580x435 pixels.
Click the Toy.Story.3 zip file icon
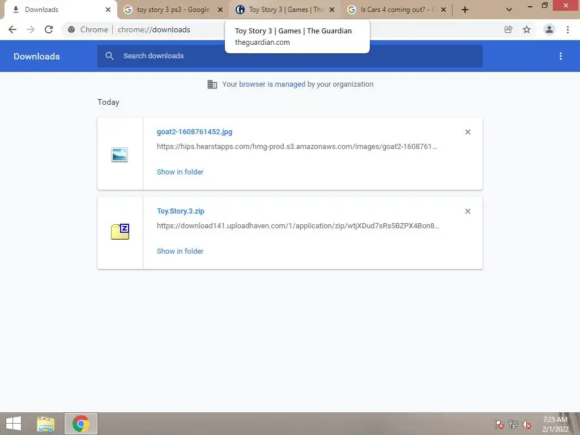coord(120,232)
